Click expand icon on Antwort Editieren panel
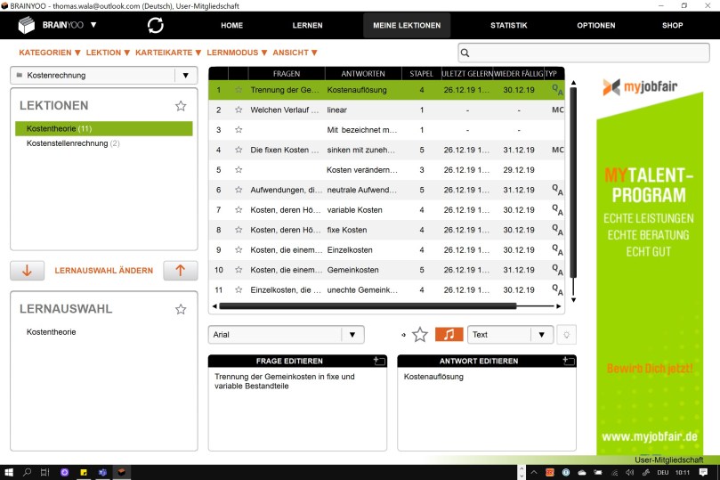 click(569, 361)
